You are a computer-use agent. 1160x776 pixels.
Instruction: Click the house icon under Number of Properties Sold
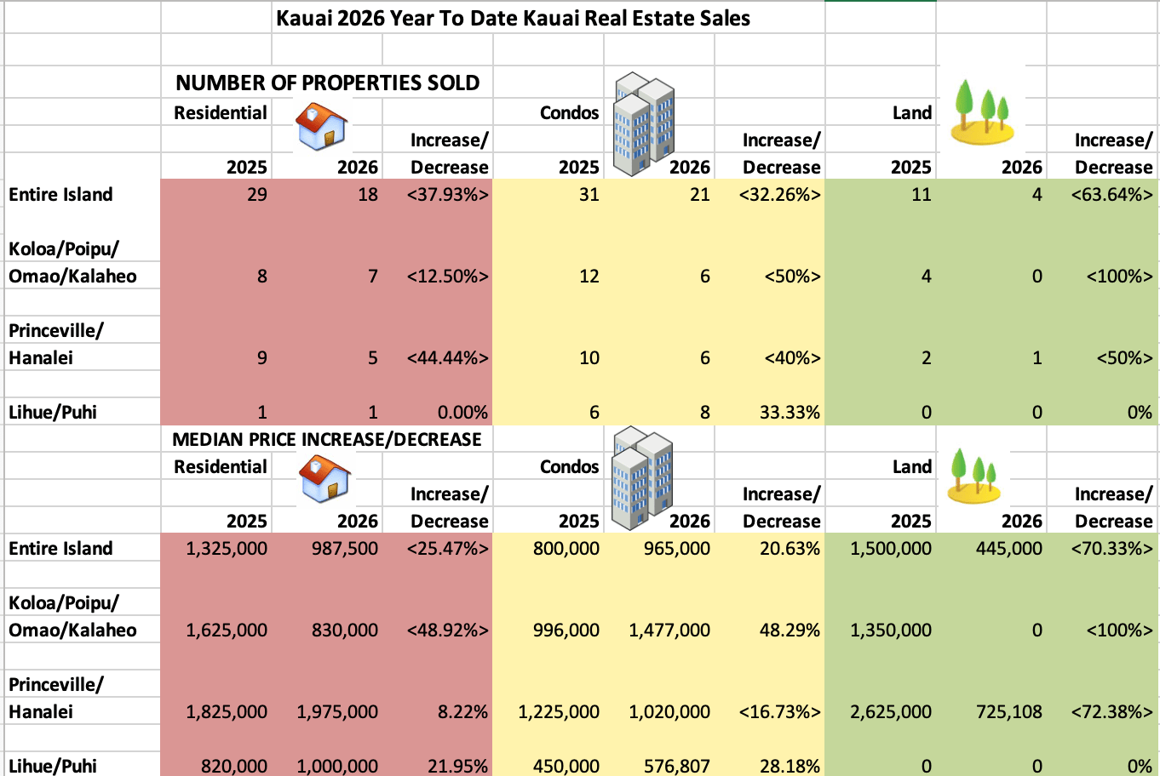322,127
